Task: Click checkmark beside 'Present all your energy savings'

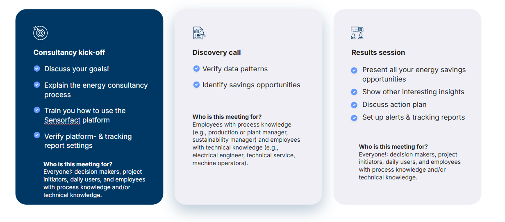Action: coord(354,70)
